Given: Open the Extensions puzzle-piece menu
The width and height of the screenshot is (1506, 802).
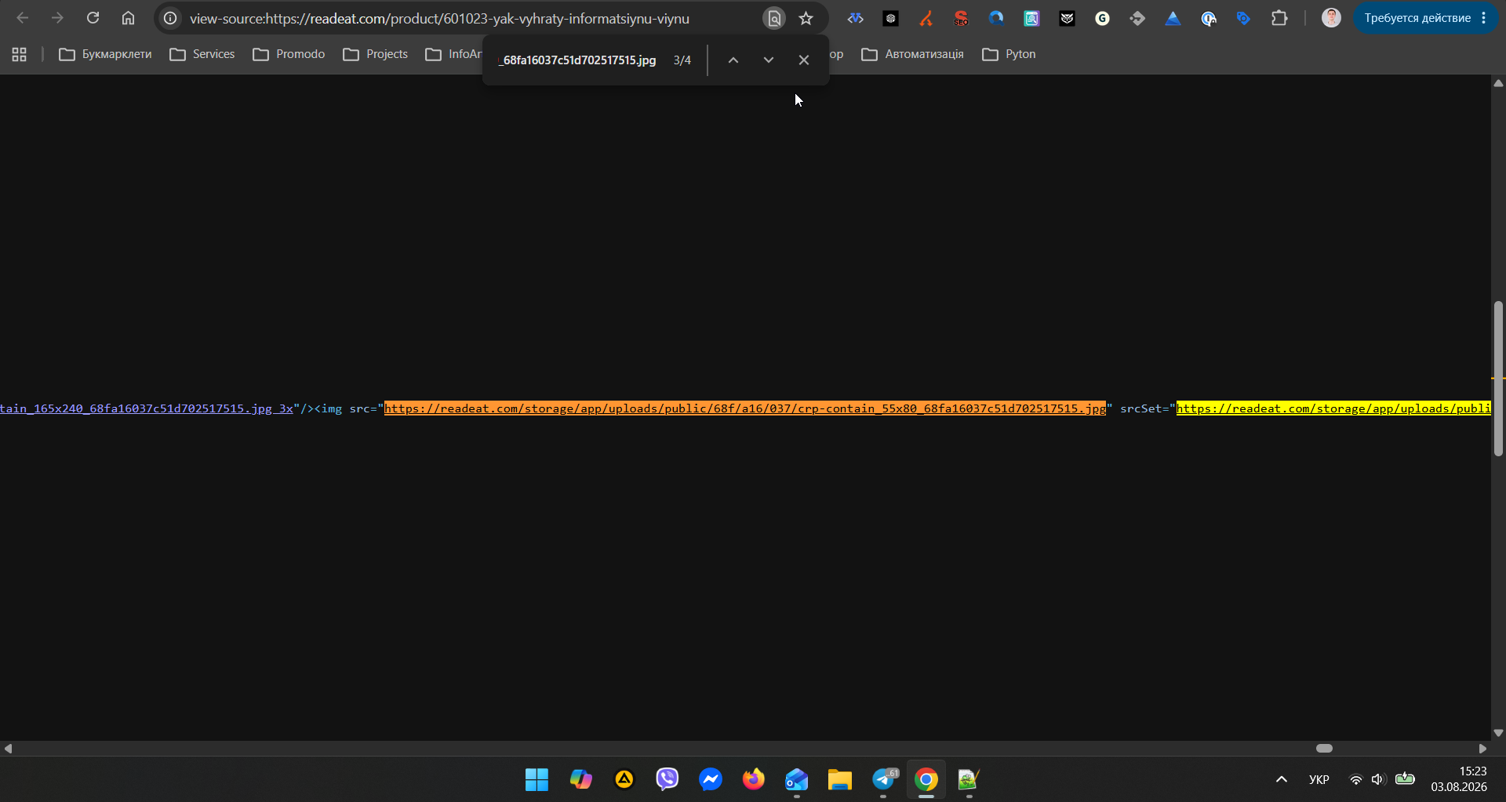Looking at the screenshot, I should pyautogui.click(x=1279, y=18).
